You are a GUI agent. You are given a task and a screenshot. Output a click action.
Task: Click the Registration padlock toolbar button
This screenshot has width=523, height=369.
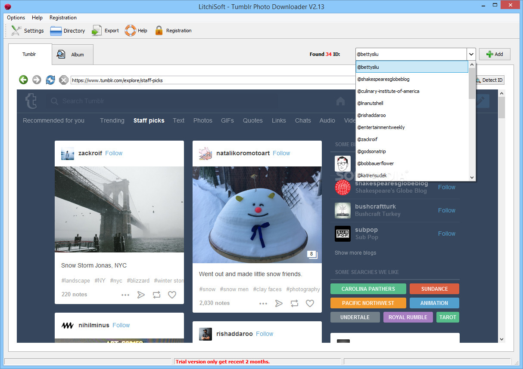pos(173,31)
